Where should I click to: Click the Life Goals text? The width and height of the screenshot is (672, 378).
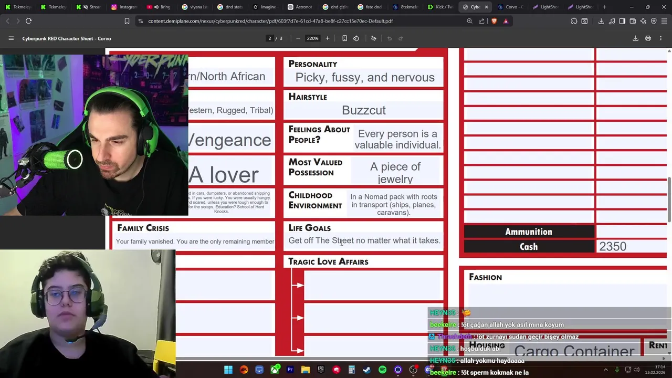point(364,240)
